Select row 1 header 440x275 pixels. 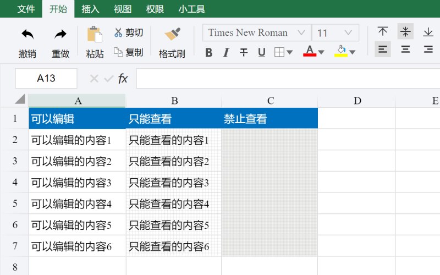(x=15, y=118)
